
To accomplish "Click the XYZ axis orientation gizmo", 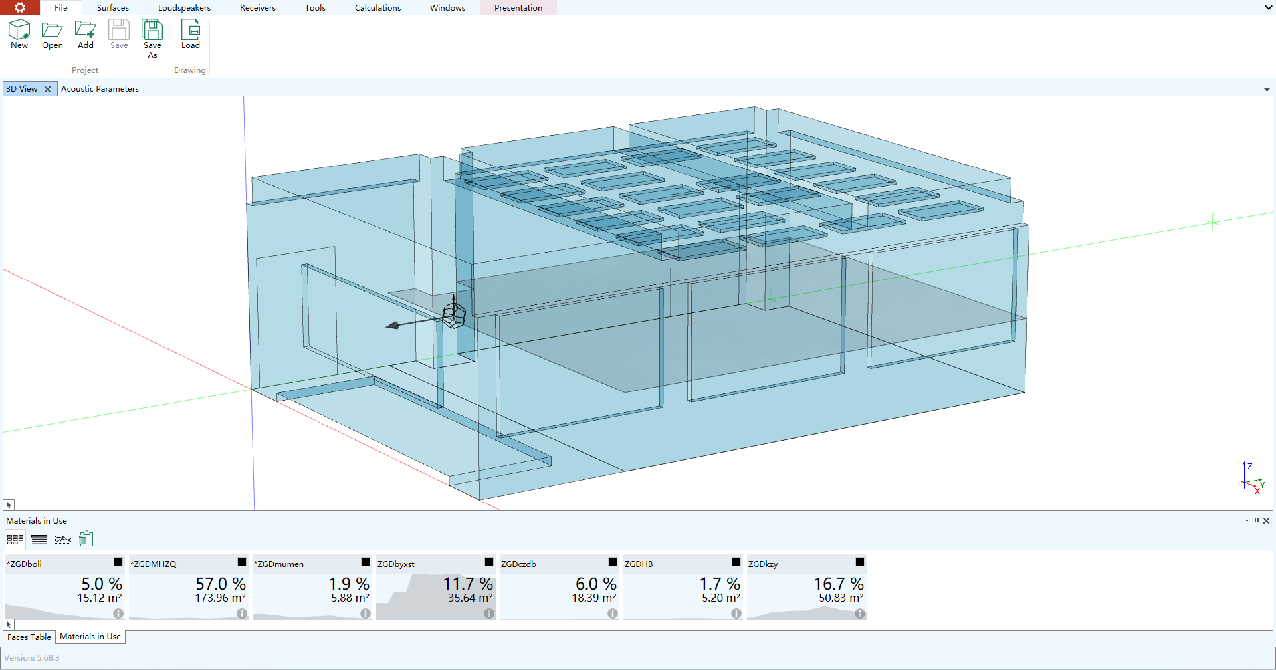I will tap(1252, 478).
